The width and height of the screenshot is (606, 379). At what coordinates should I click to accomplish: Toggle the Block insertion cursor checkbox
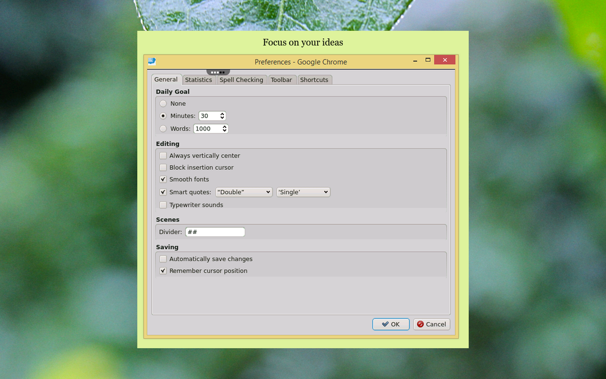pyautogui.click(x=163, y=168)
